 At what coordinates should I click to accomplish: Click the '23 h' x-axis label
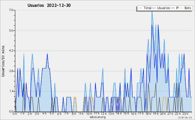coord(185,114)
